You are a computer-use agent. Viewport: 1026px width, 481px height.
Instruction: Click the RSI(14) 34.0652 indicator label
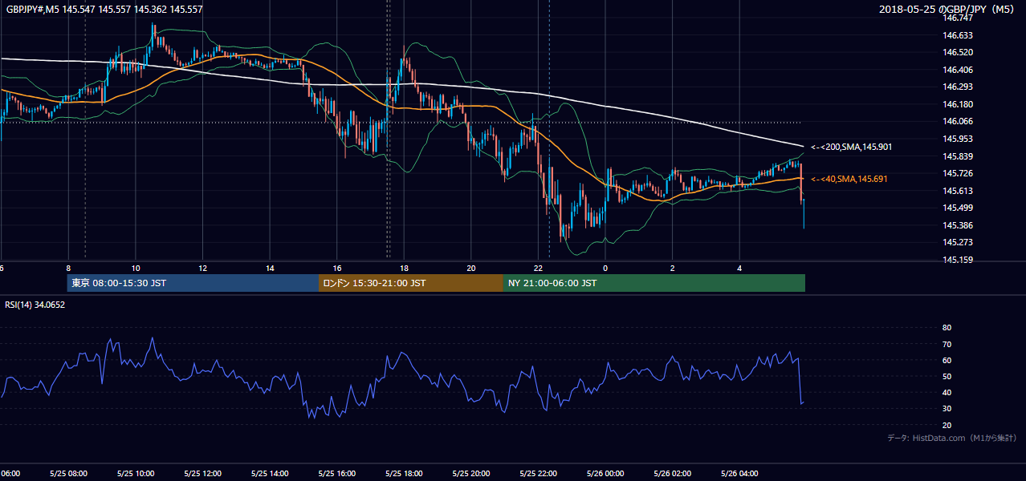[35, 305]
